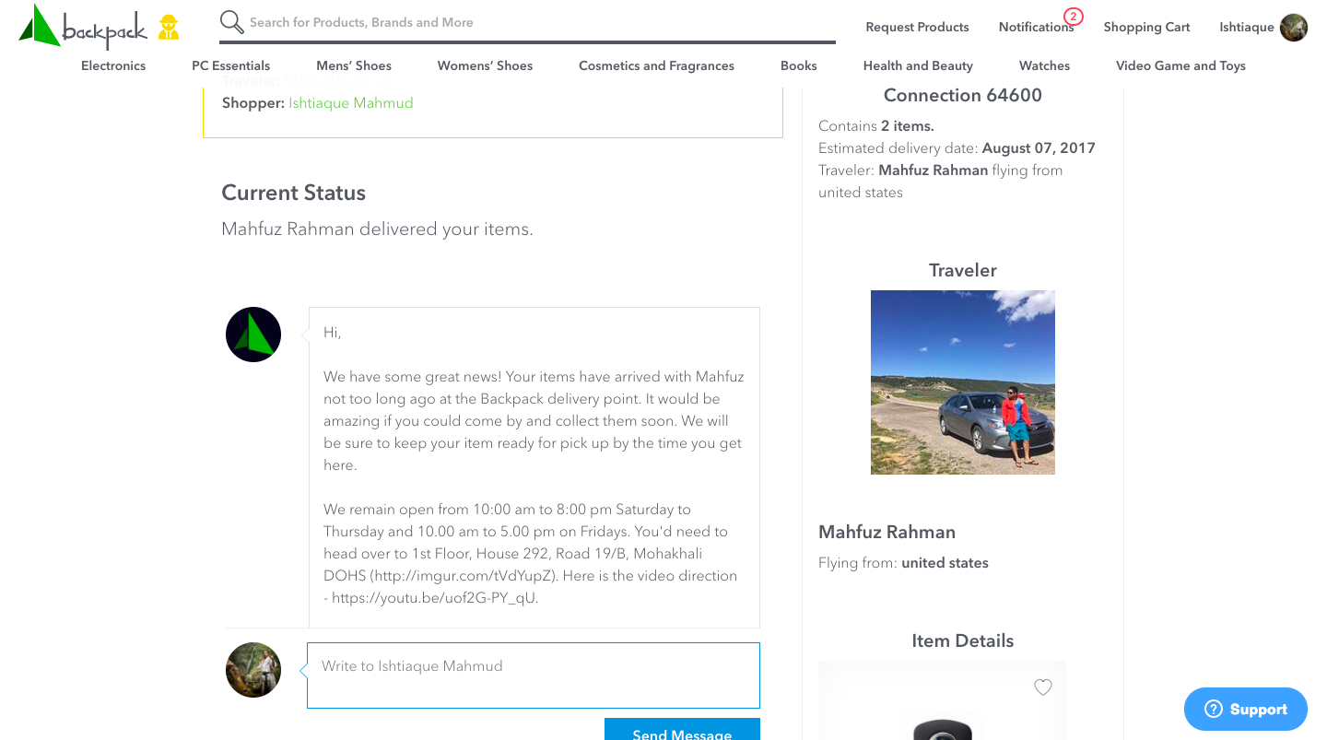Click the Backpack sender avatar in message
Image resolution: width=1327 pixels, height=740 pixels.
tap(253, 335)
